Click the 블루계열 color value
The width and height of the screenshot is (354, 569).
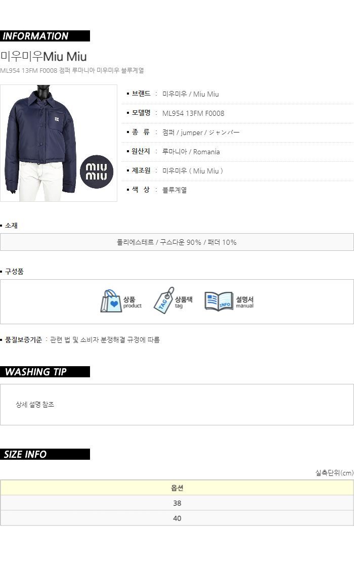pyautogui.click(x=174, y=190)
